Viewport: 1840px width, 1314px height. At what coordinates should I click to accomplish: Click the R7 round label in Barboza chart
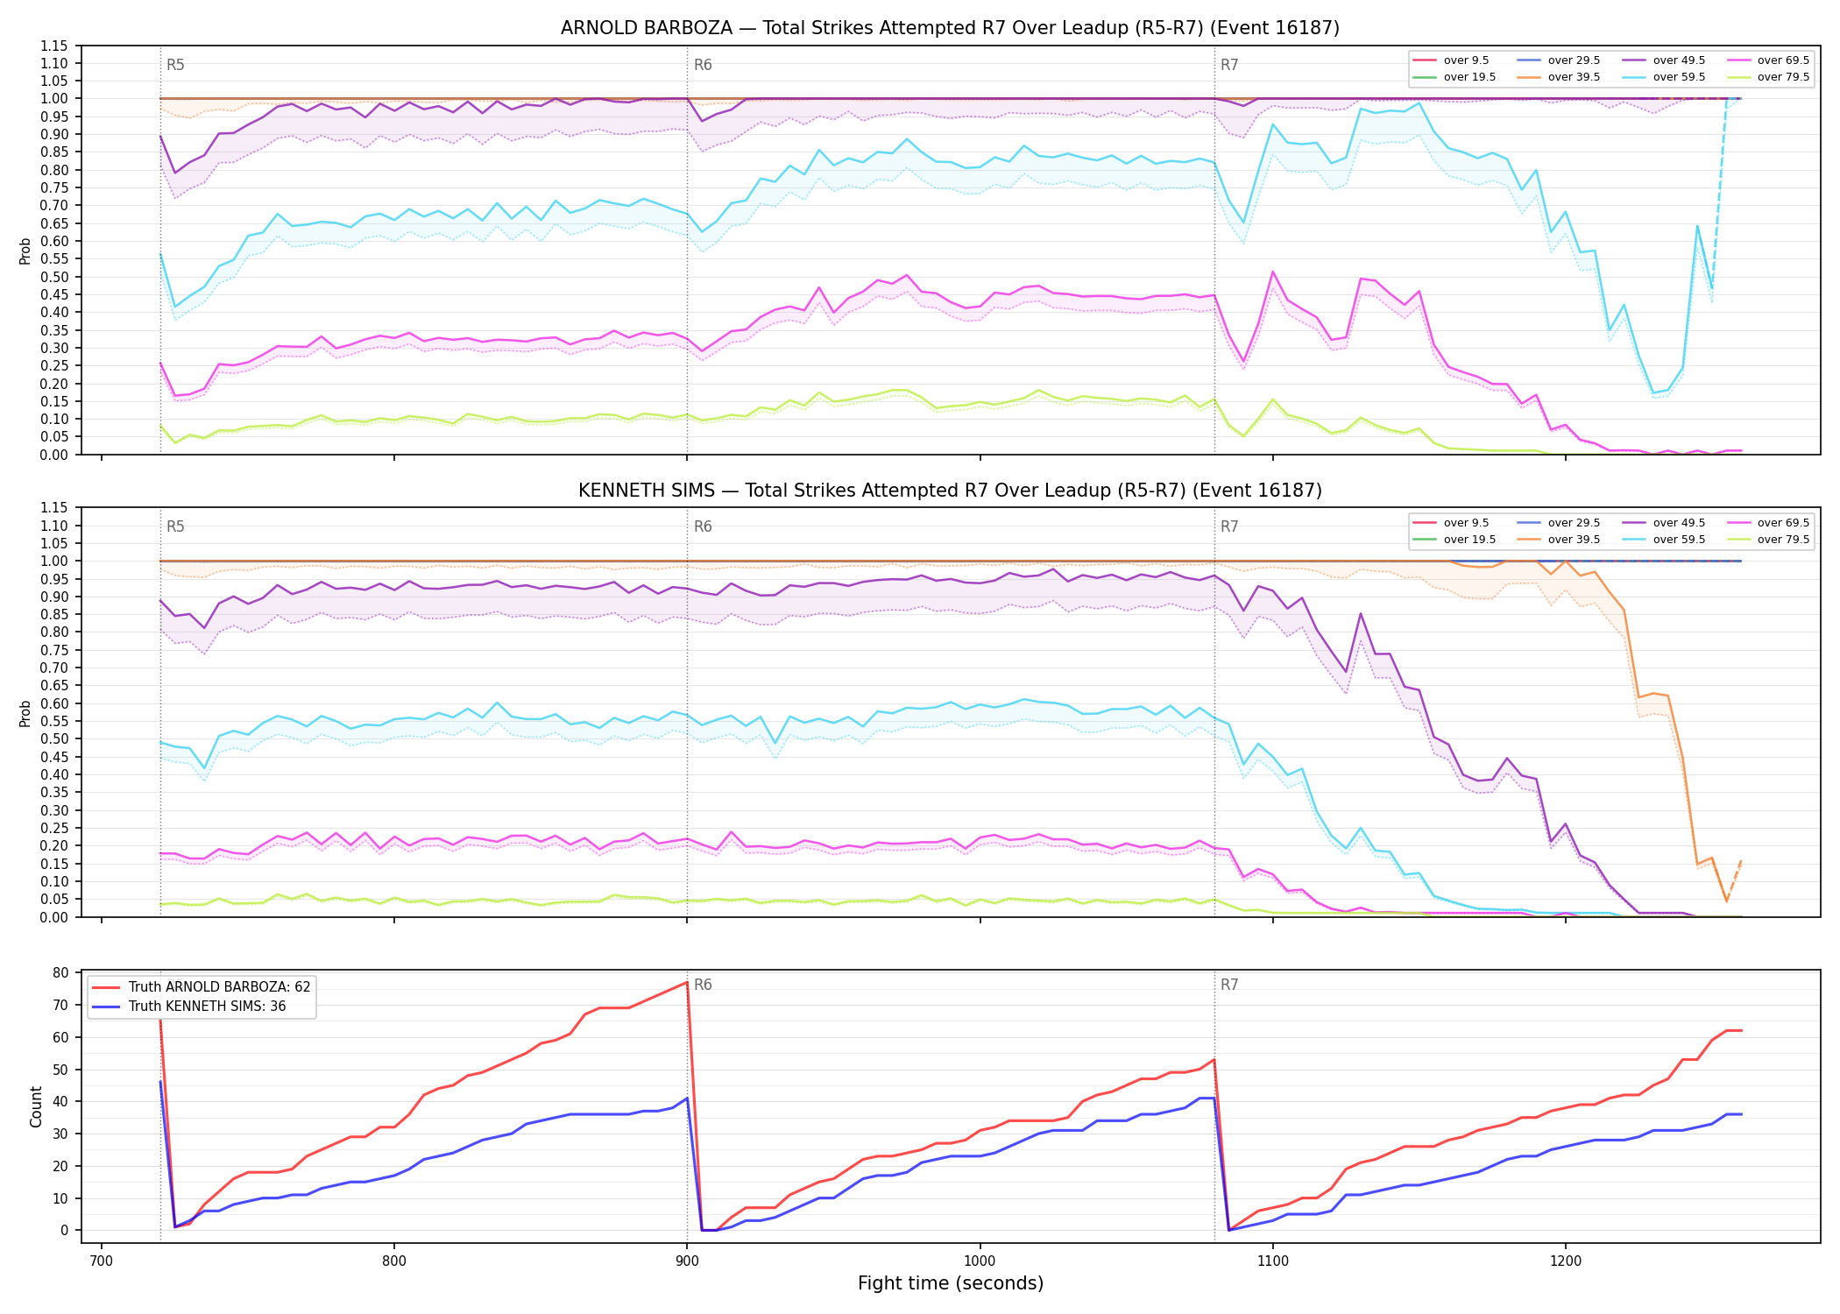click(1229, 65)
